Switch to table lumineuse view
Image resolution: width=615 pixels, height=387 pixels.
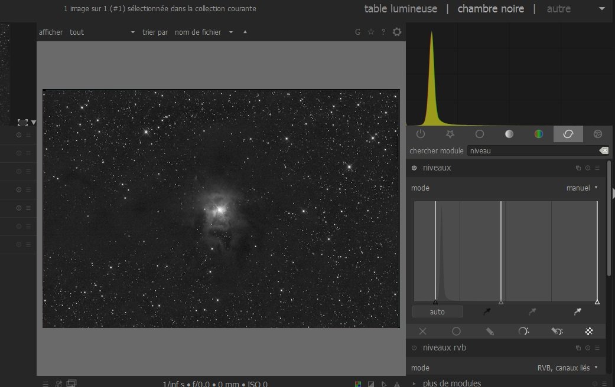pyautogui.click(x=401, y=9)
